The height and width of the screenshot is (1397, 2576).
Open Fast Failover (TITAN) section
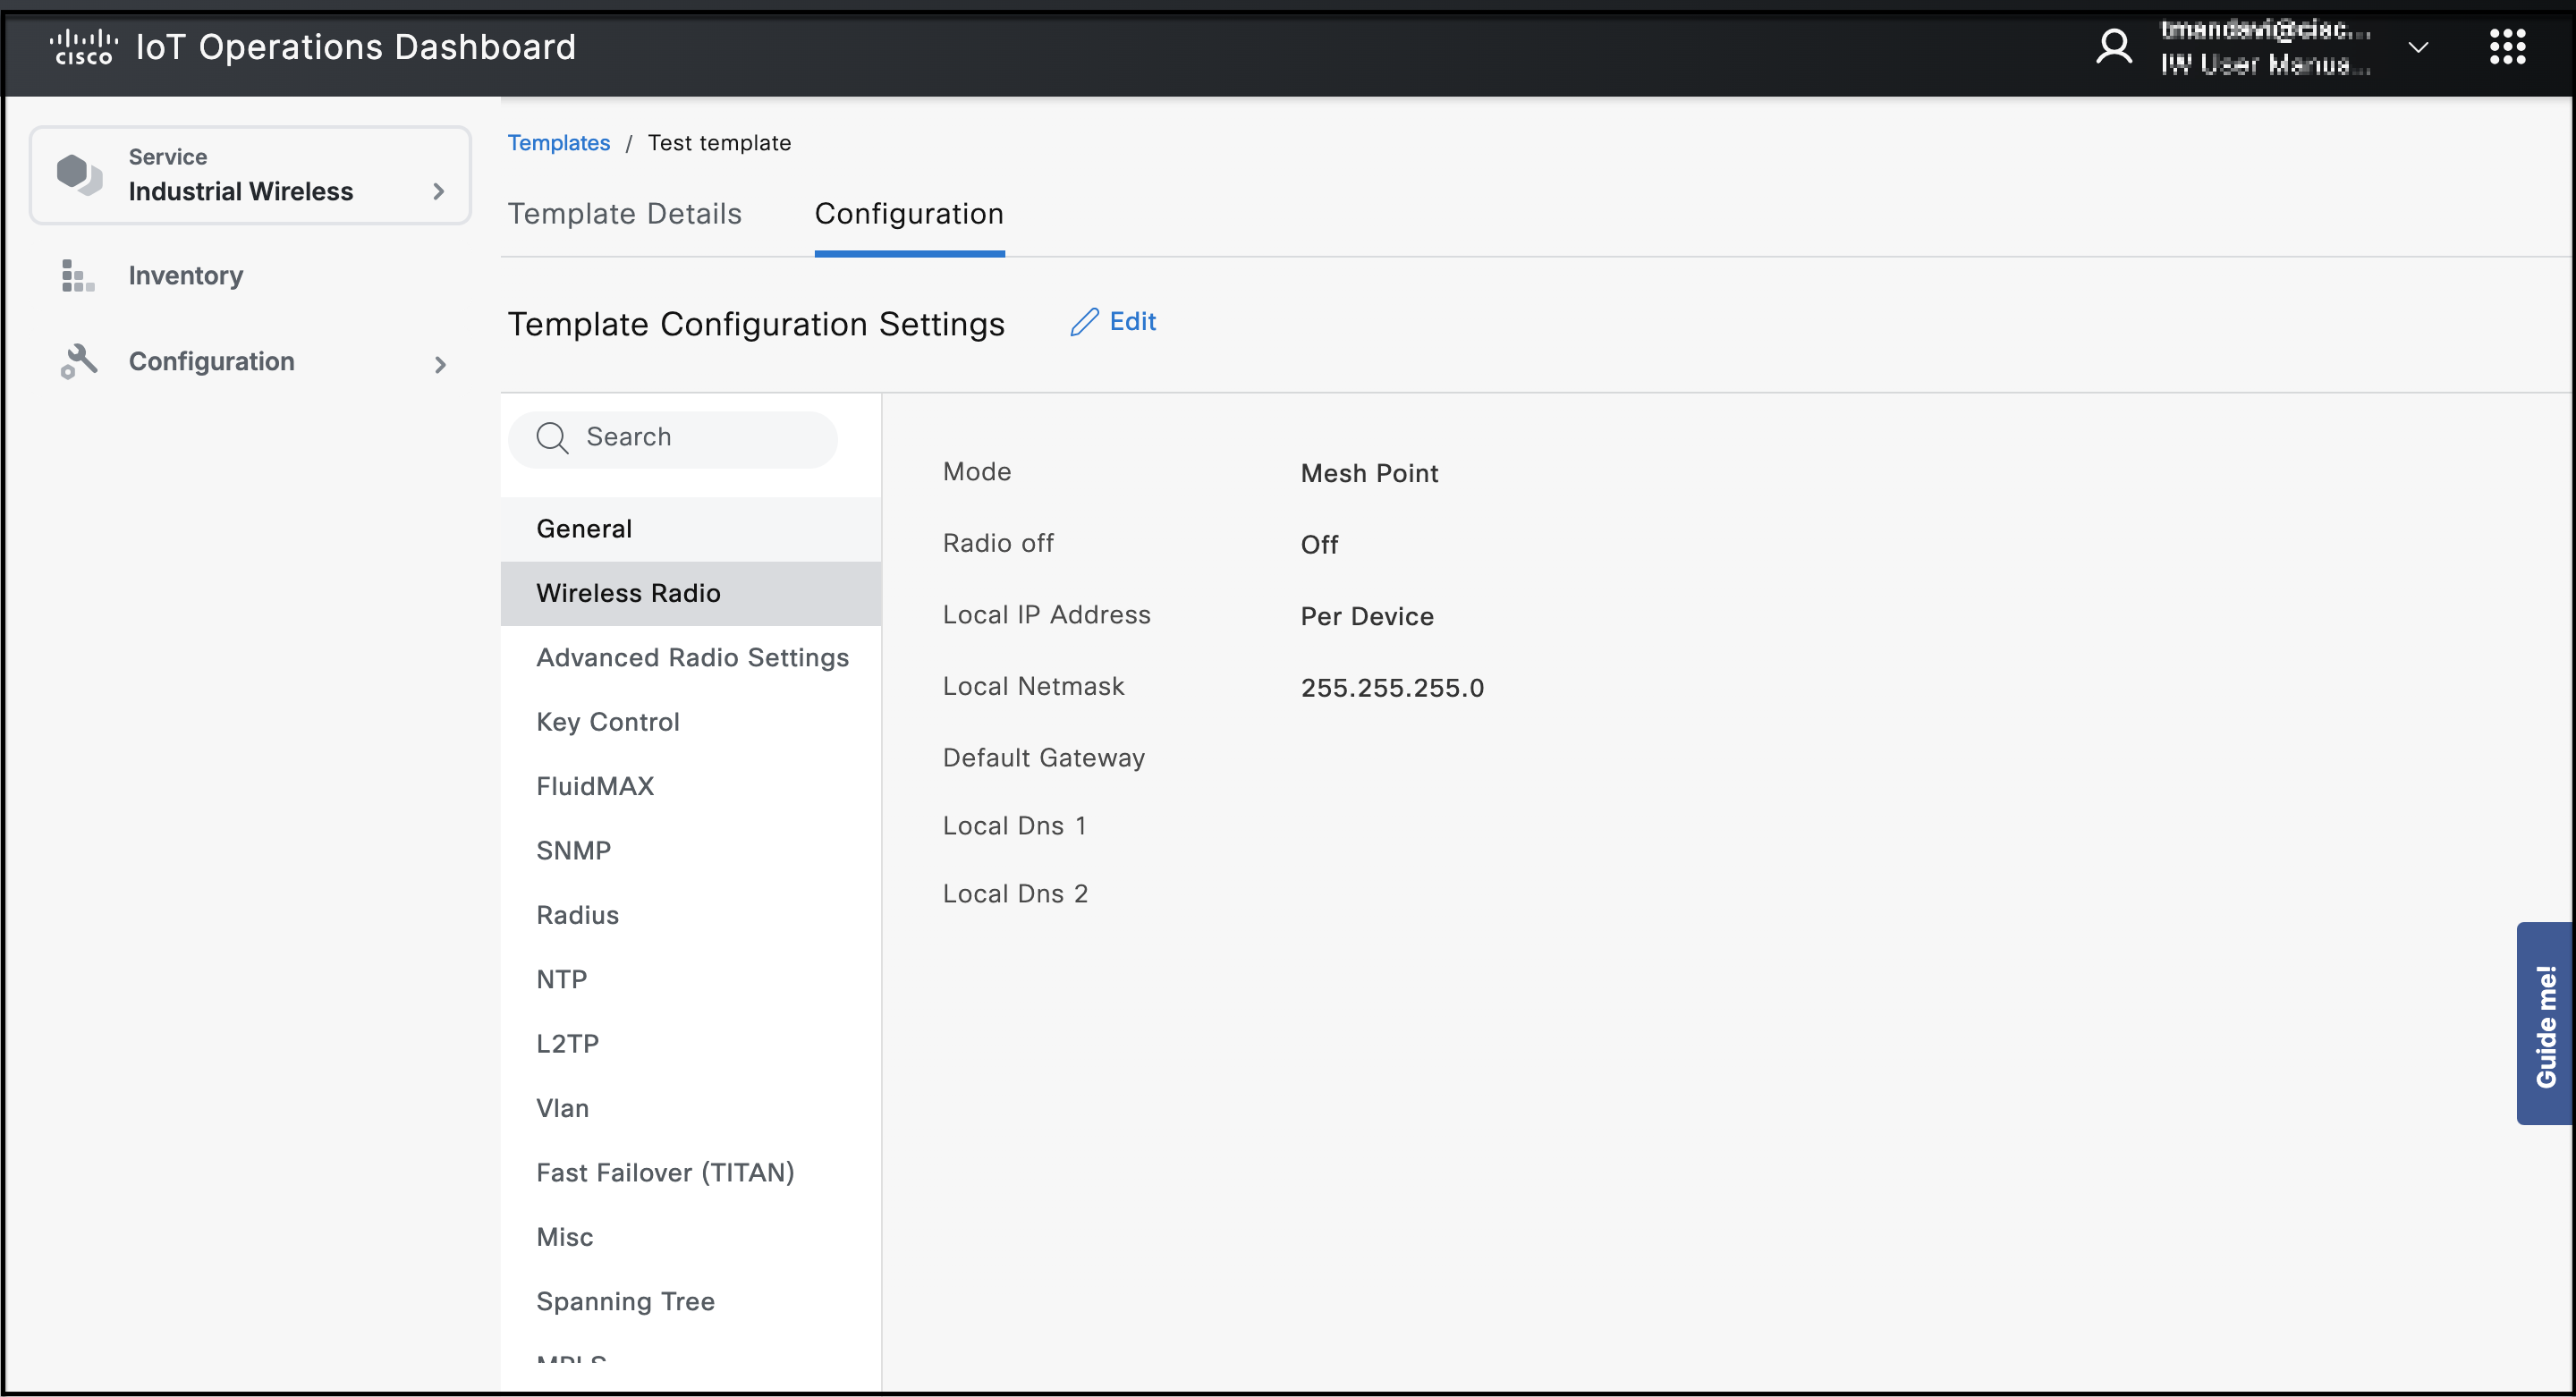tap(690, 1173)
